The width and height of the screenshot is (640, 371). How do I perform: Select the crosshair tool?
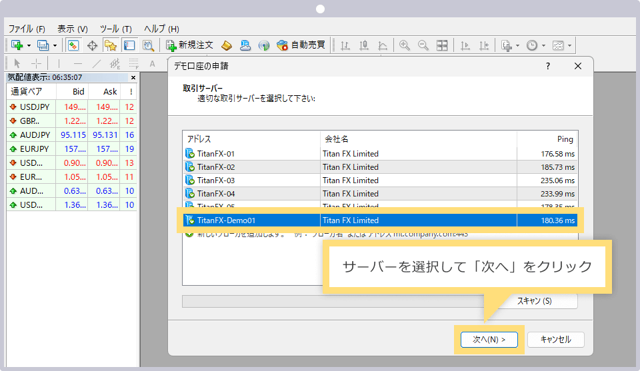tap(36, 63)
